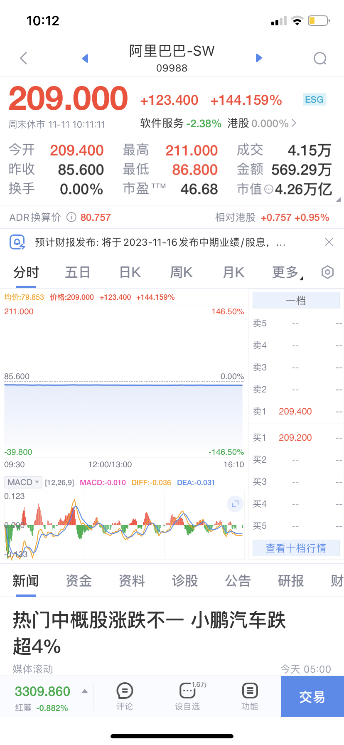Switch to previous stock with left triangle

point(85,58)
